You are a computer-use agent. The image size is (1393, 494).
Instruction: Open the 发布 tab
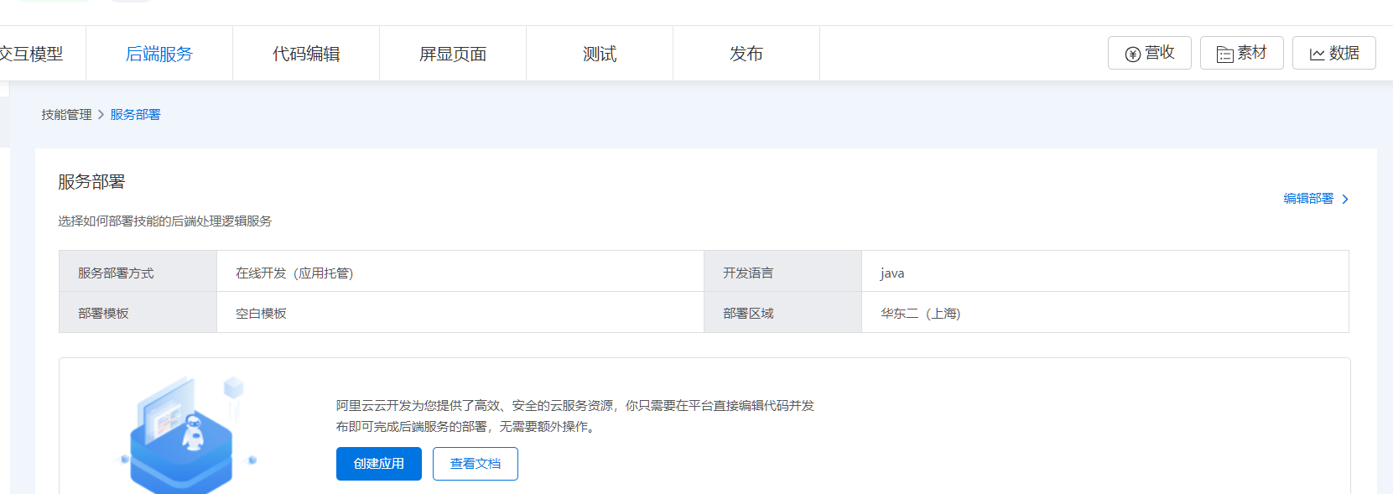coord(746,54)
